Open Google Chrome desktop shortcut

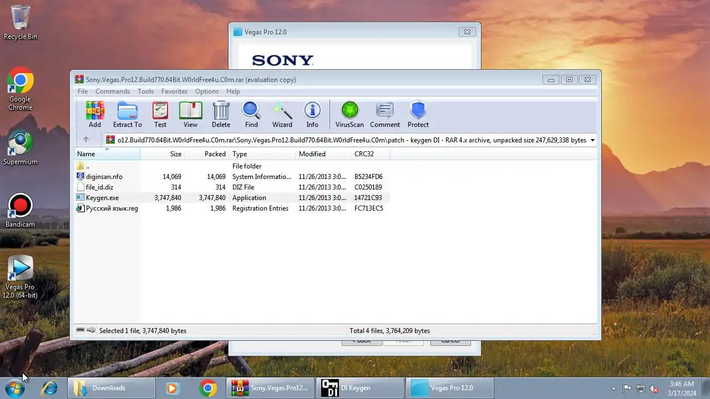pyautogui.click(x=21, y=89)
